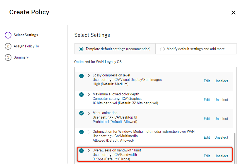Click the step 2 circle icon
The image size is (241, 164).
point(8,46)
